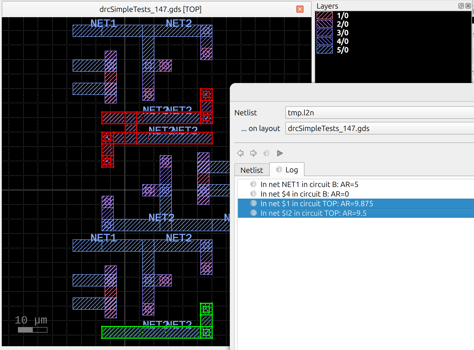The image size is (474, 350).
Task: Click the back arrow navigation icon
Action: point(240,153)
